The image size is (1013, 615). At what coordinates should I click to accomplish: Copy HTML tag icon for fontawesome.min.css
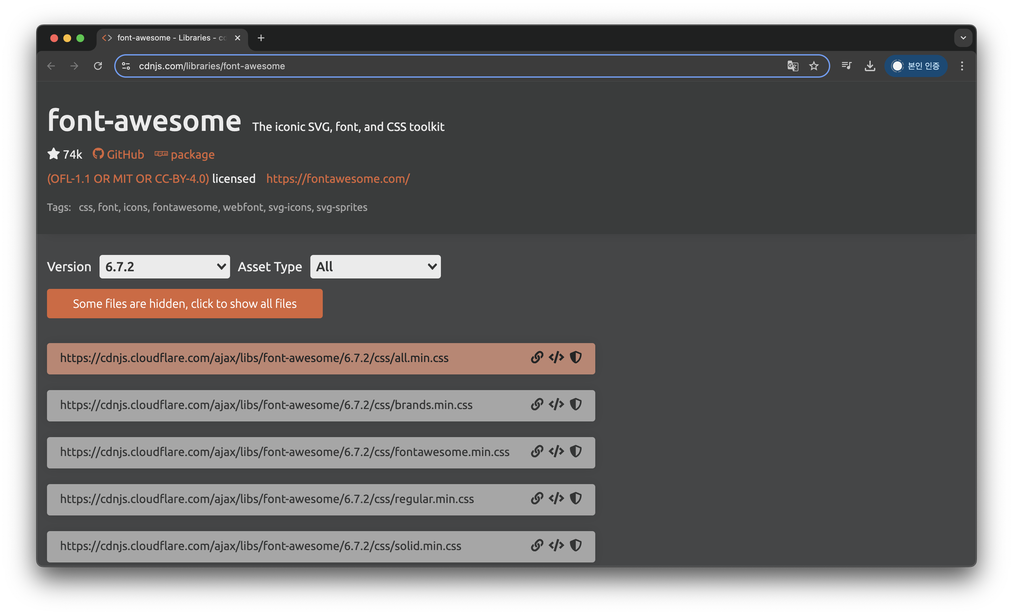click(x=556, y=451)
